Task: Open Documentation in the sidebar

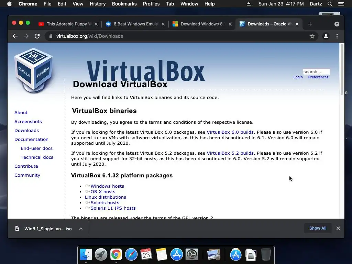Action: [x=31, y=140]
